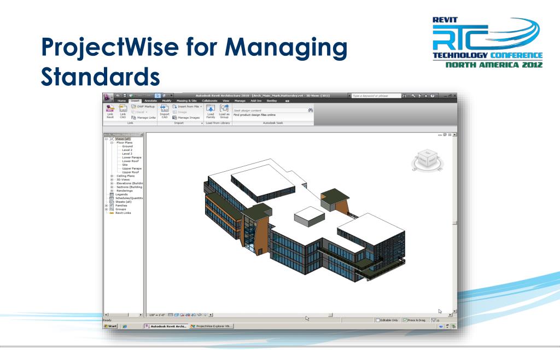Click the Project Browser horizontal scrollbar

coord(123,315)
